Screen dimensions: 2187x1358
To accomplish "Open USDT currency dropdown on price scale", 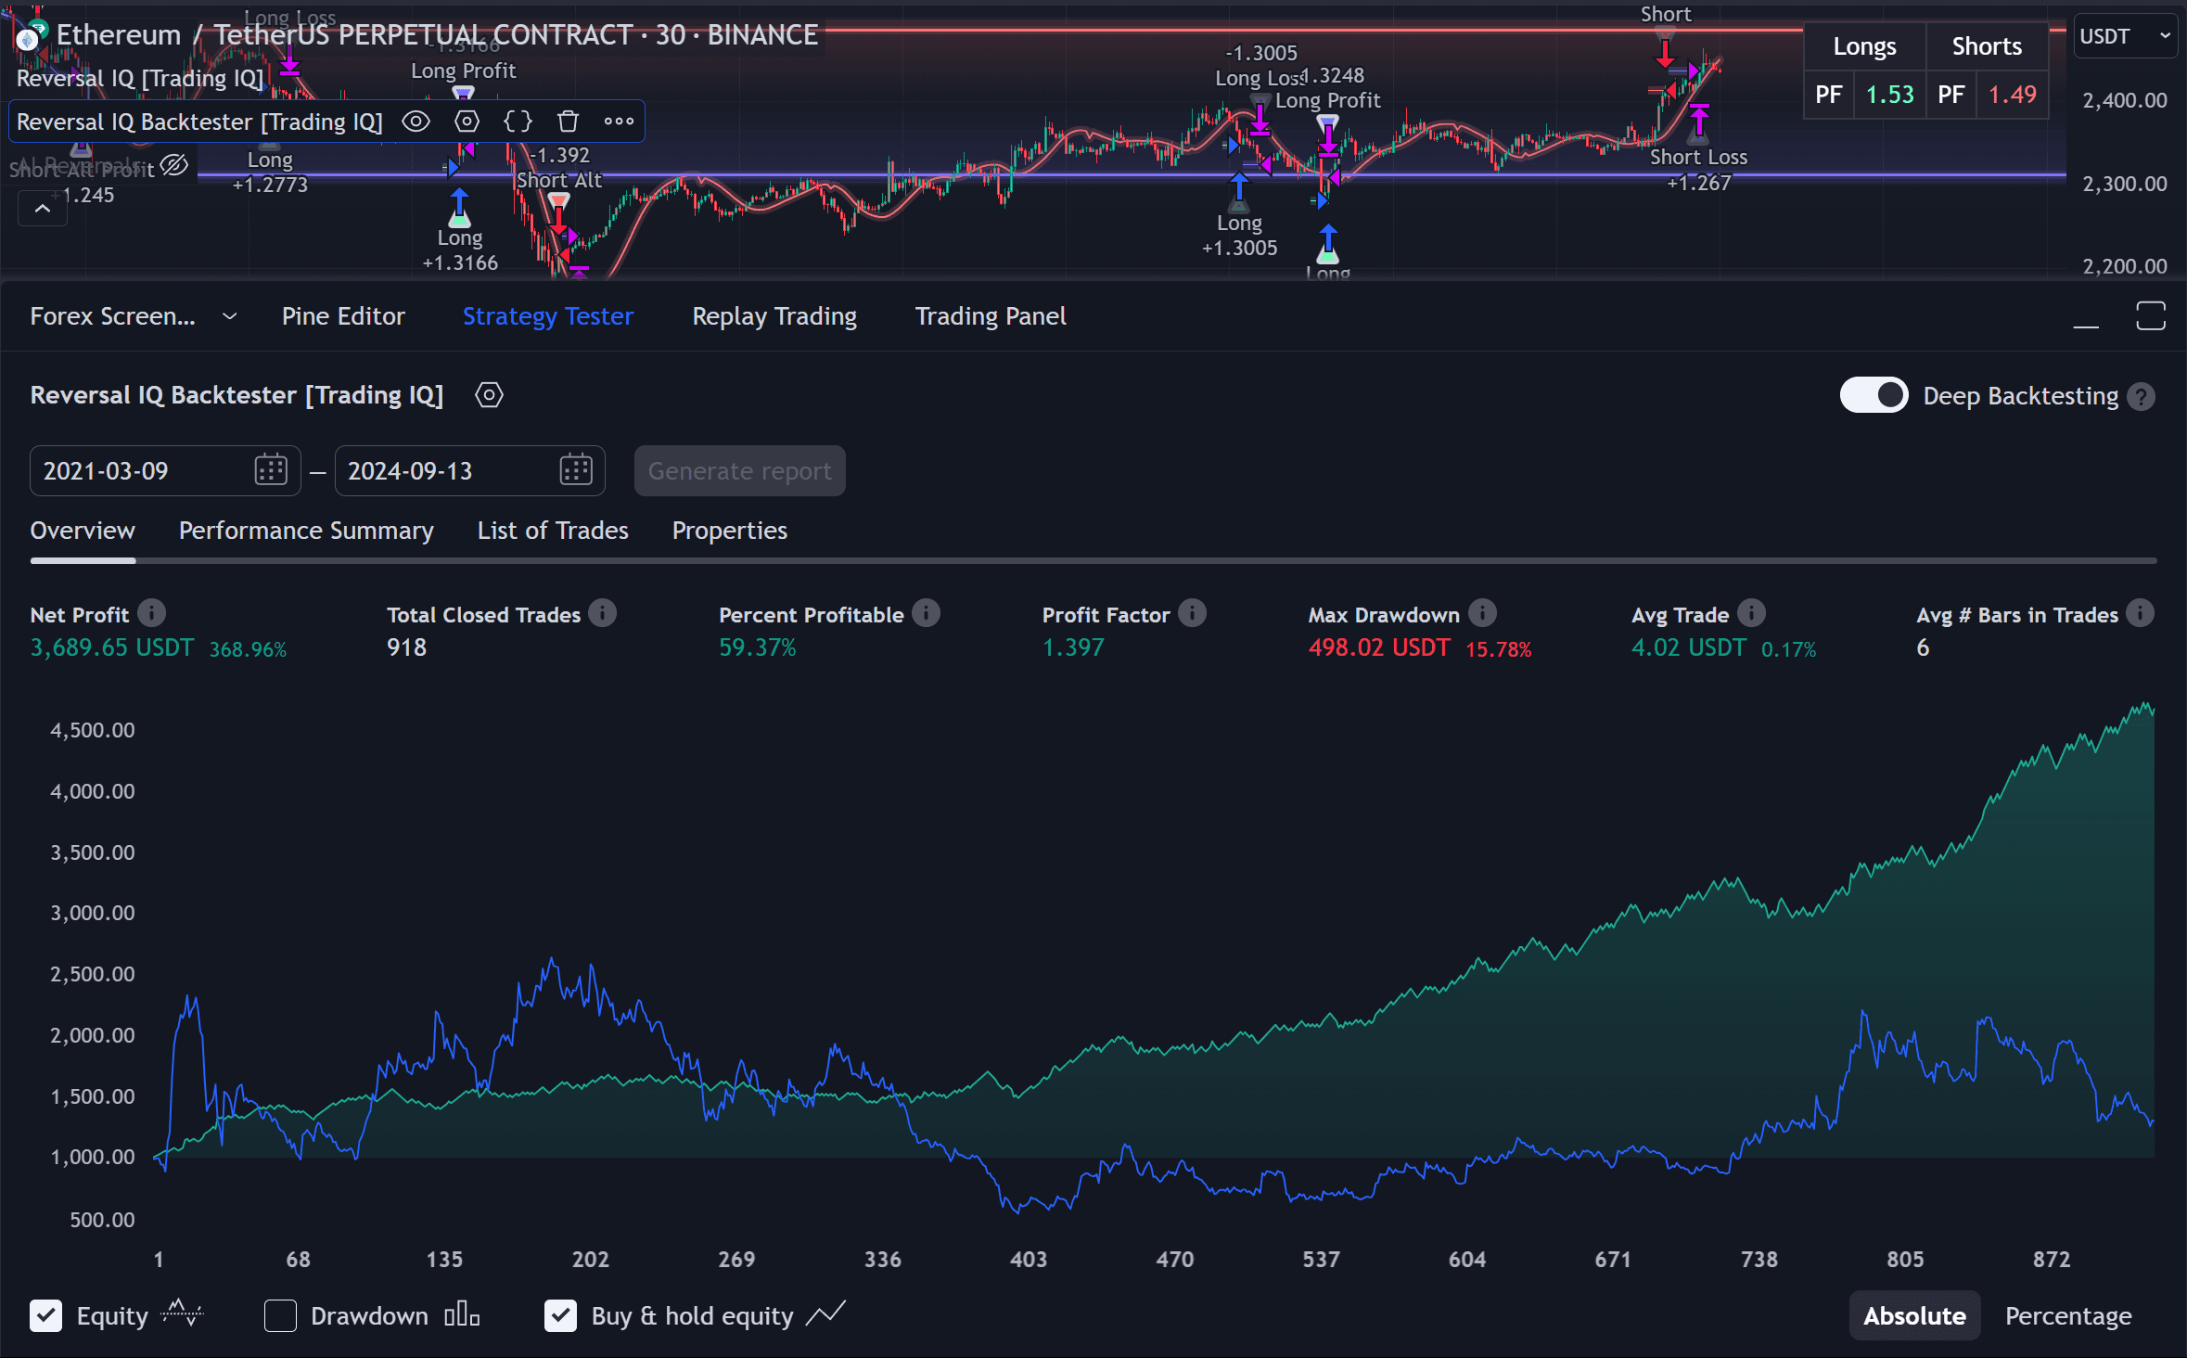I will (x=2124, y=36).
